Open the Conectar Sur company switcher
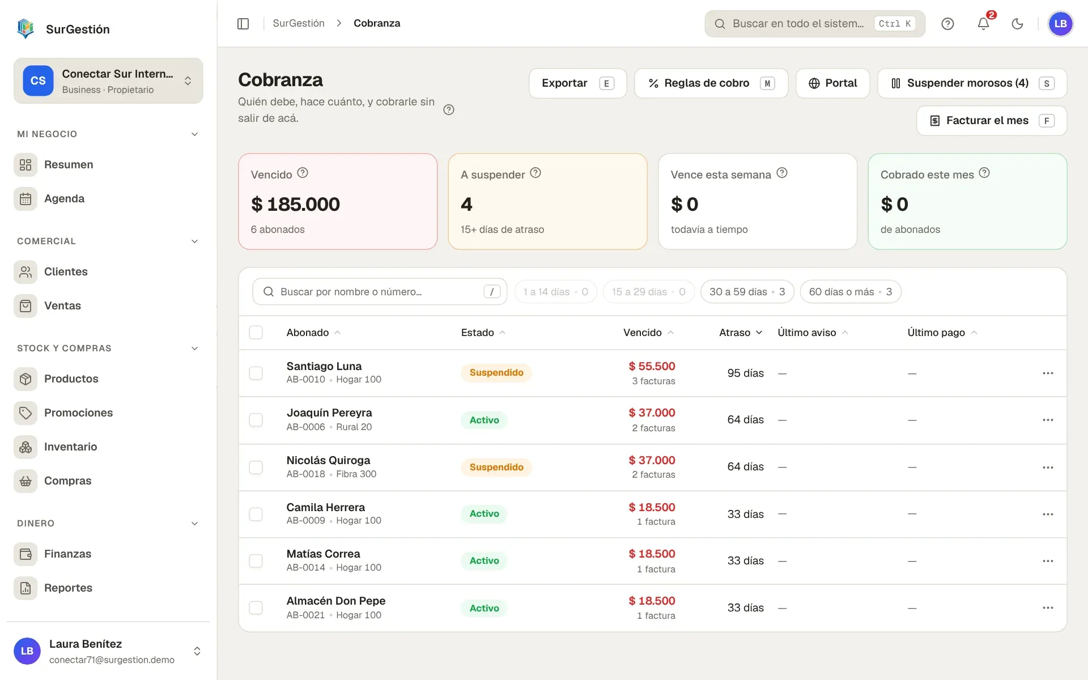Viewport: 1088px width, 680px height. [x=108, y=80]
